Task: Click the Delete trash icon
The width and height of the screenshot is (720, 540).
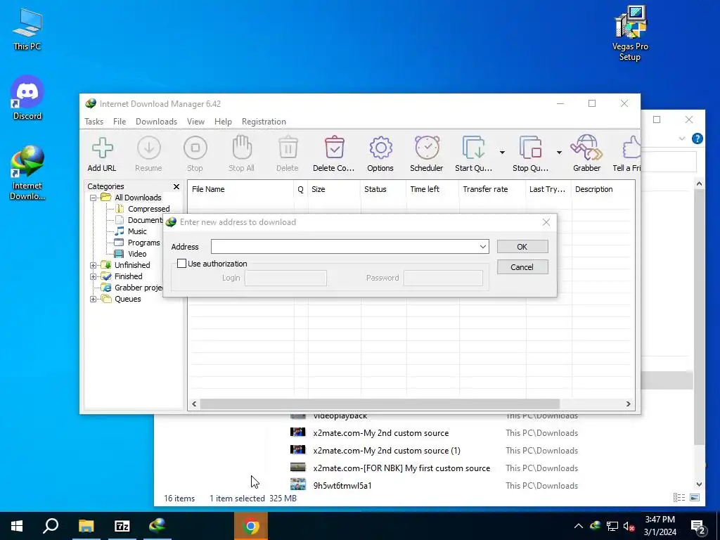Action: pos(288,148)
